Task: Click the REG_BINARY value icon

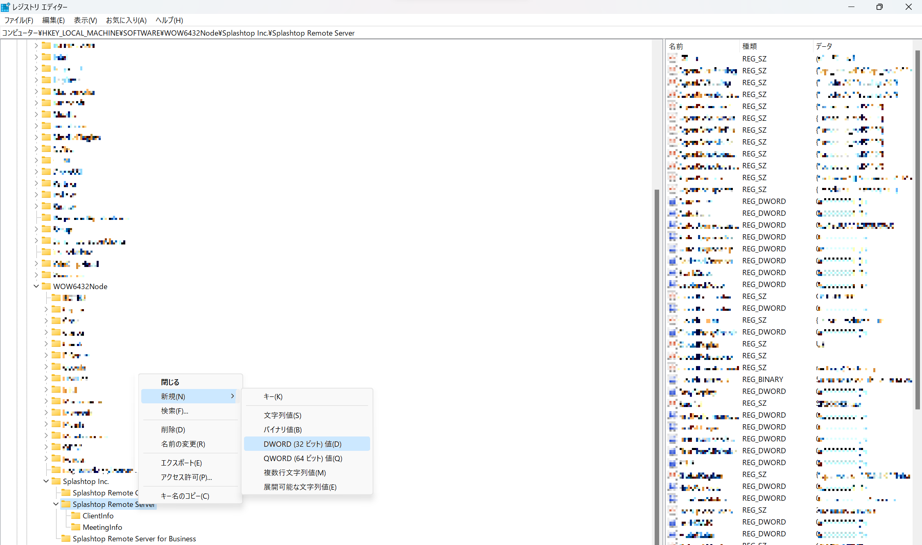Action: pos(673,380)
